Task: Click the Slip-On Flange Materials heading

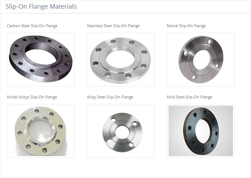Action: [x=41, y=6]
